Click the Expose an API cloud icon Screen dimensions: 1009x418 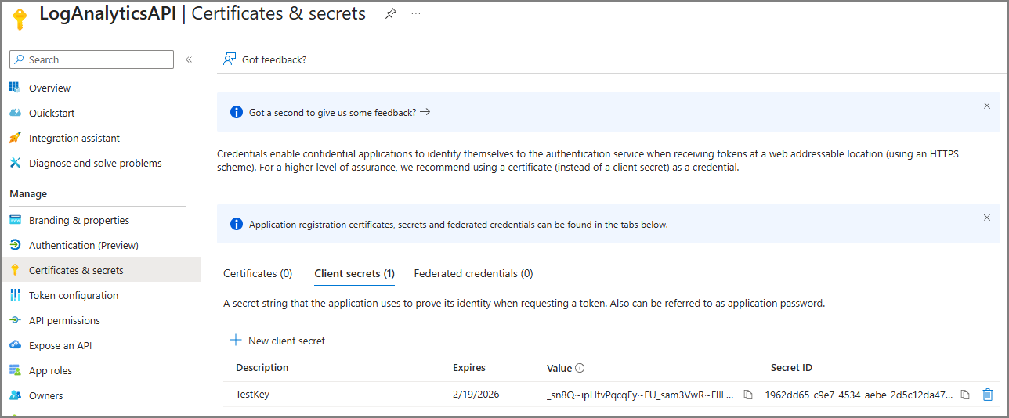pyautogui.click(x=15, y=345)
